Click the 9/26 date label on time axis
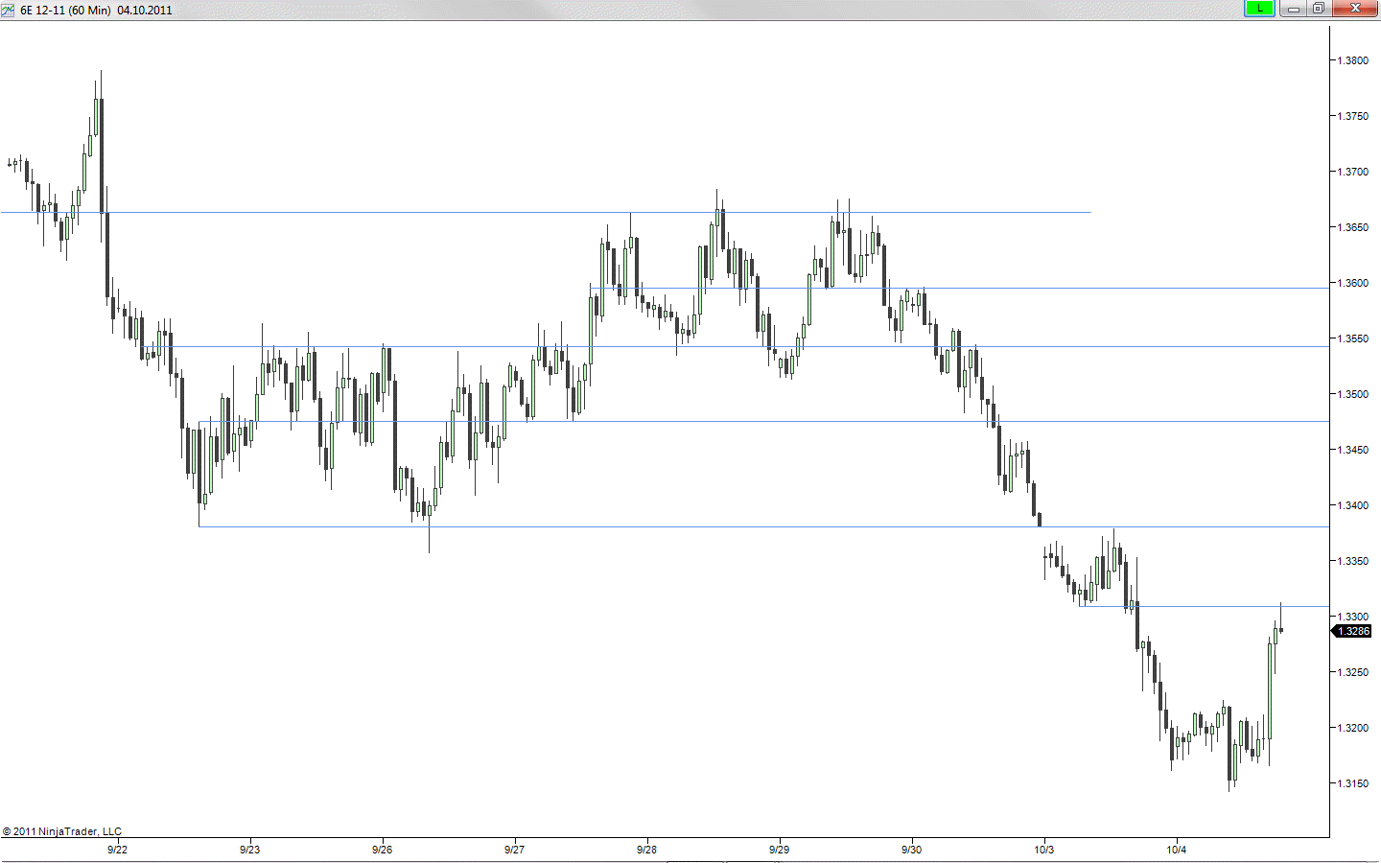This screenshot has width=1381, height=863. [x=382, y=850]
